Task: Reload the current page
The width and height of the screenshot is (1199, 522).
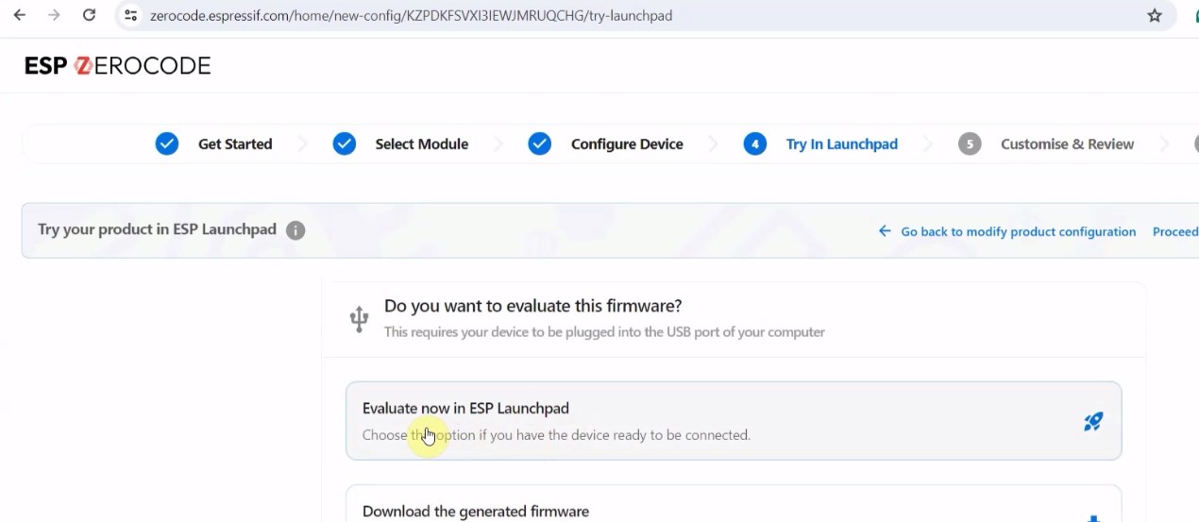Action: [x=89, y=15]
